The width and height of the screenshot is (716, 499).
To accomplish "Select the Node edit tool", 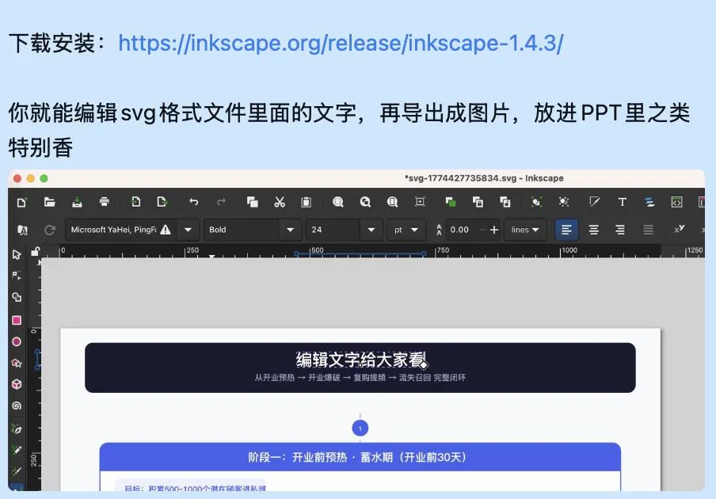I will 17,276.
